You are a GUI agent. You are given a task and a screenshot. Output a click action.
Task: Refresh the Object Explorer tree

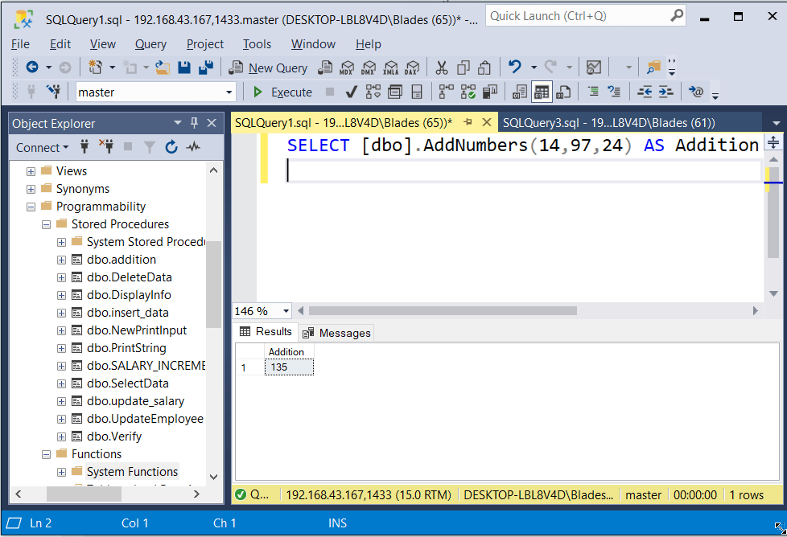coord(171,147)
